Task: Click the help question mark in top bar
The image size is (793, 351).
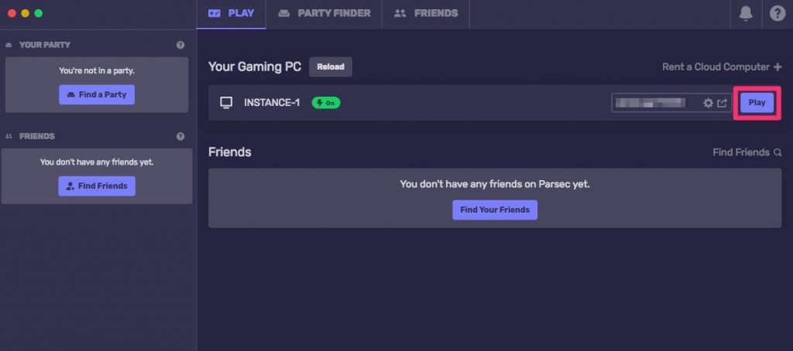Action: [778, 13]
